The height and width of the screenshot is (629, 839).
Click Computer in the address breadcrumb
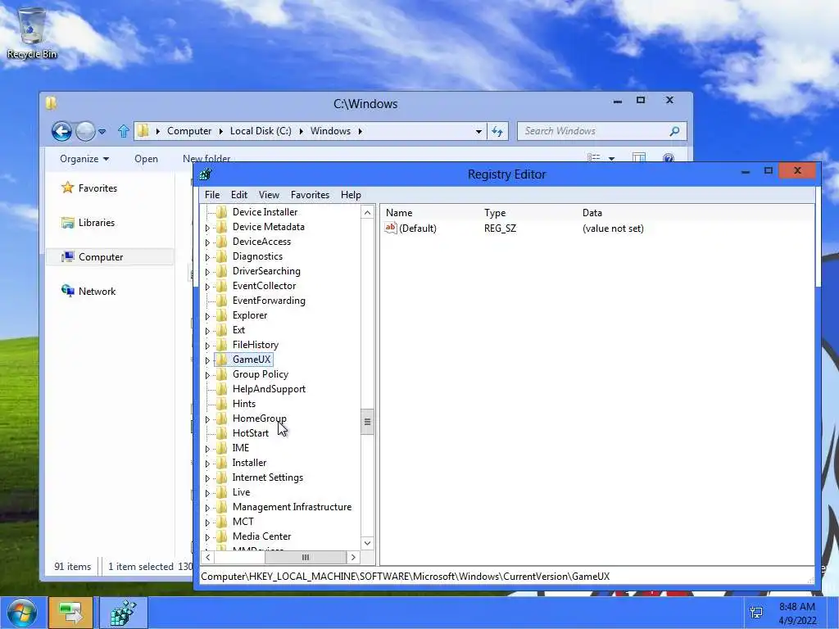coord(189,131)
